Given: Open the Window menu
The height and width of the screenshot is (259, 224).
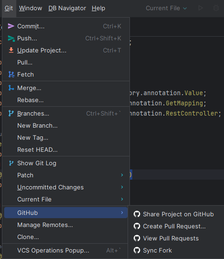Looking at the screenshot, I should point(30,8).
